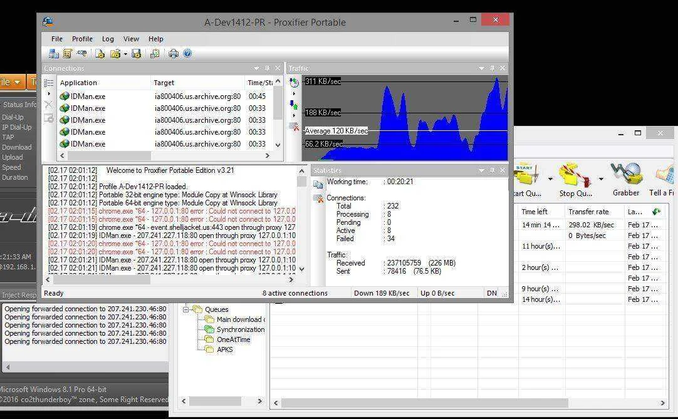Click the Proxifier title bar application icon
Image resolution: width=678 pixels, height=419 pixels.
[x=48, y=22]
